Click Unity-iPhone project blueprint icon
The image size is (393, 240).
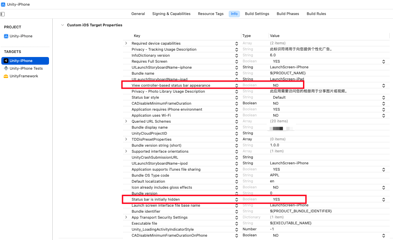(6, 36)
